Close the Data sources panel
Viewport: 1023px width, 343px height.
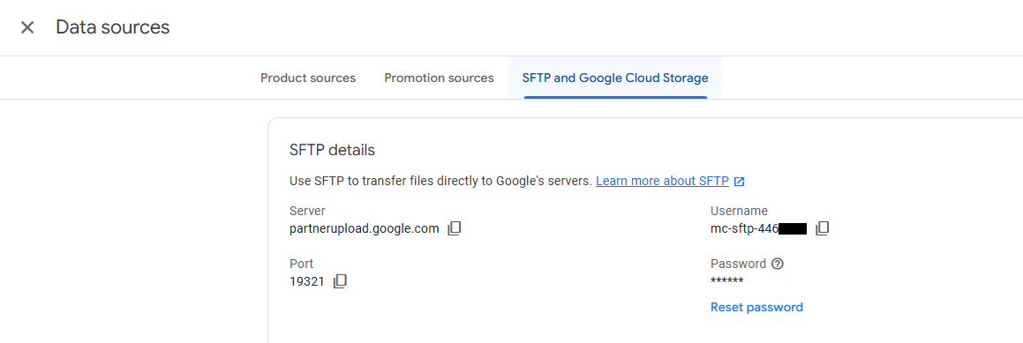[x=26, y=27]
